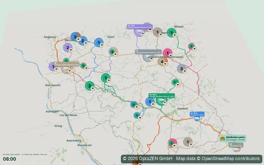Click gray 1 store marker beside Hamm
Screen dimensions: 264x165
point(158,32)
